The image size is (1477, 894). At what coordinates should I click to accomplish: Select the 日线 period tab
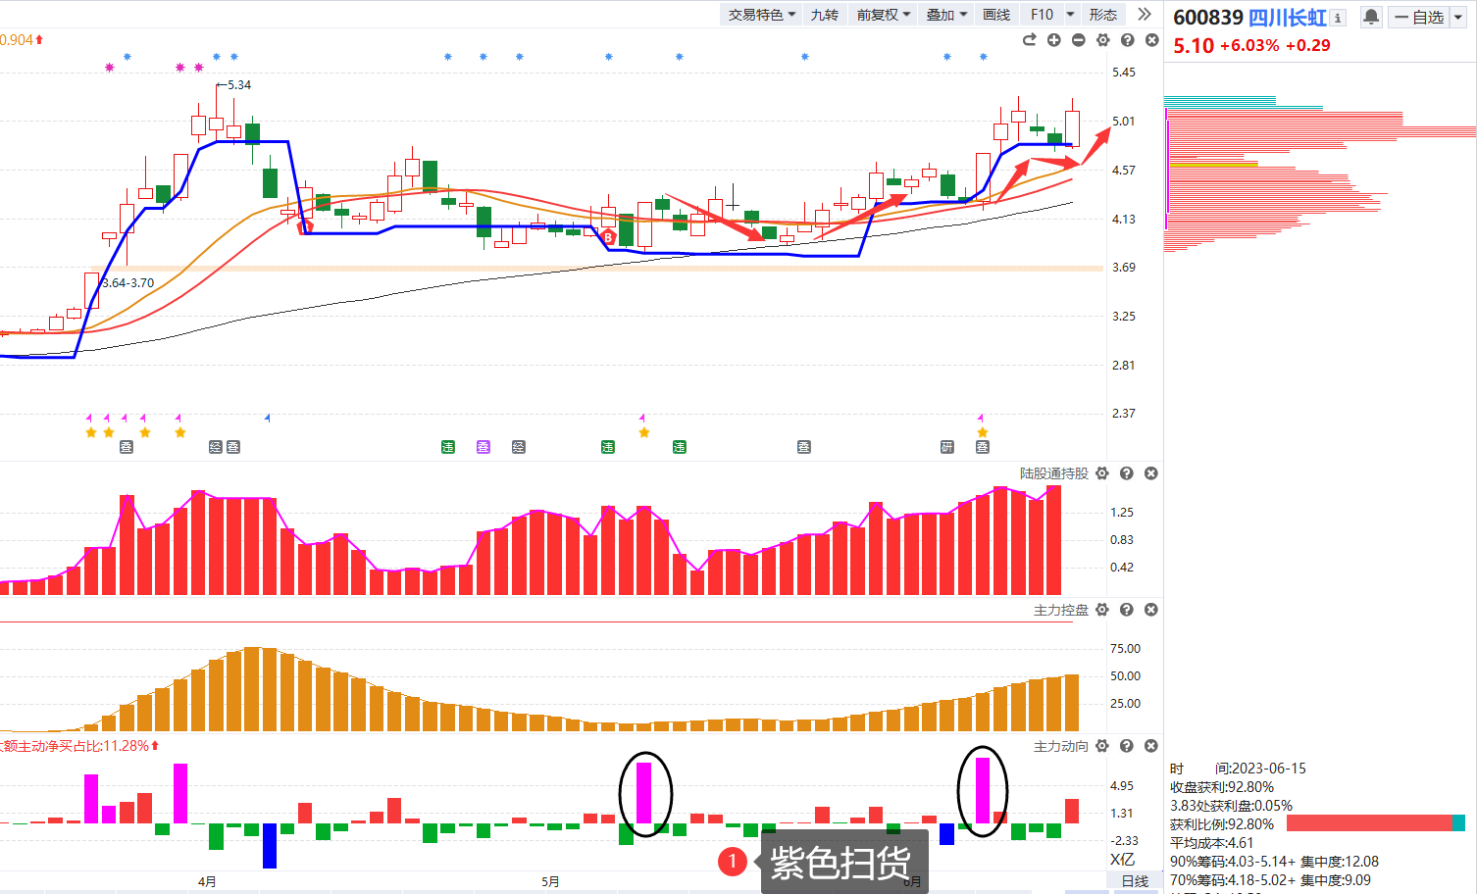[x=1135, y=881]
